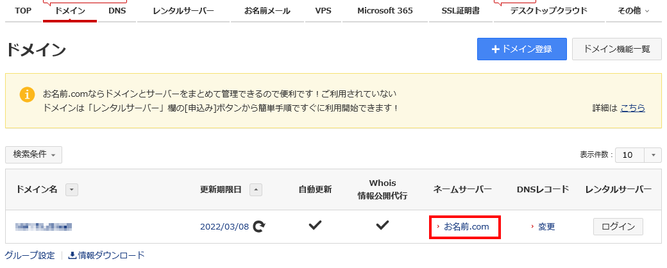
Task: Click the renewal refresh arrow icon
Action: pos(258,227)
